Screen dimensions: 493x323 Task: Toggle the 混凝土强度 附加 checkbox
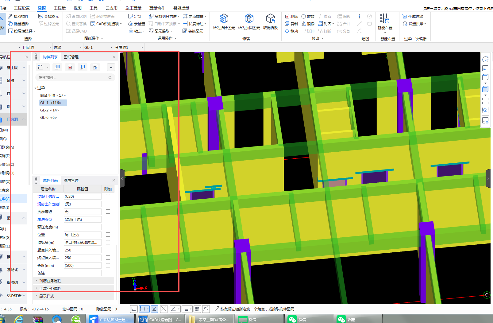[108, 196]
